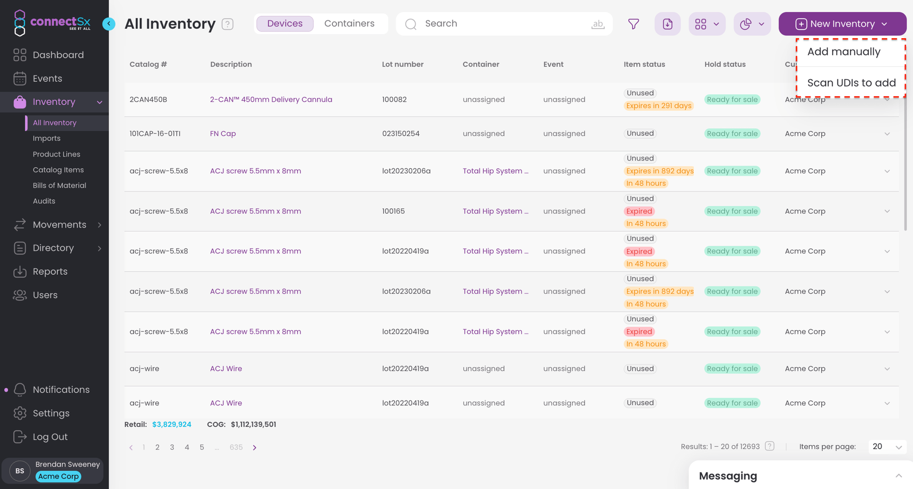
Task: Open the Users section
Action: (x=45, y=295)
